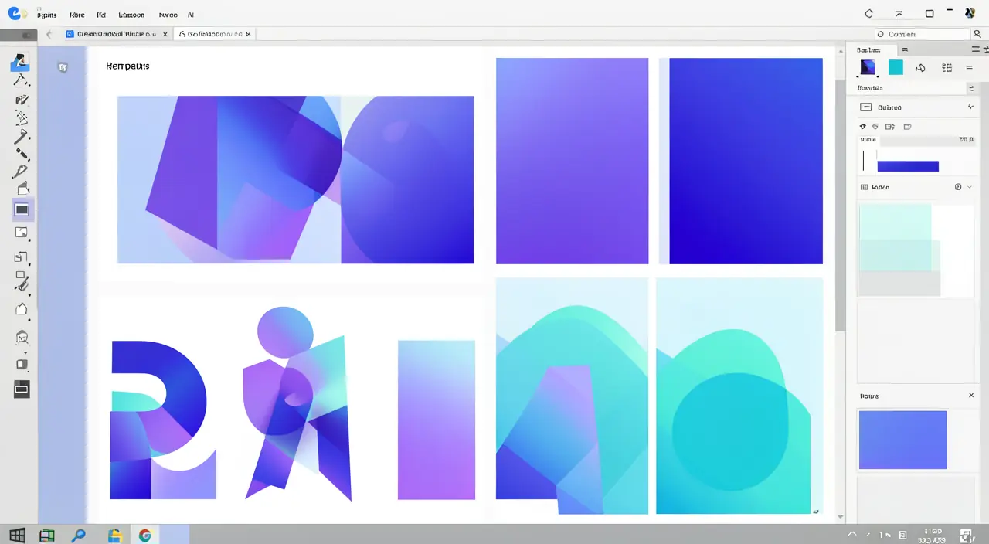
Task: Click the small shield icon on the blue sidebar
Action: (63, 67)
